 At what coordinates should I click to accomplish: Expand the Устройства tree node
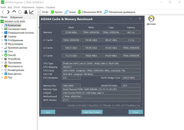[x=2, y=59]
